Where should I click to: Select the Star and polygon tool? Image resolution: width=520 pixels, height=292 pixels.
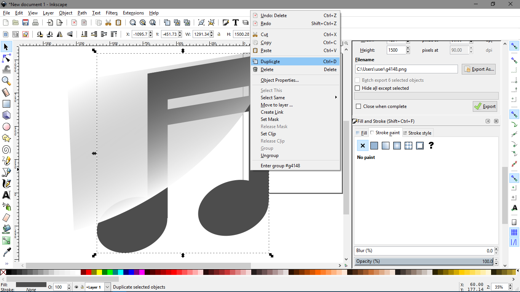[6, 138]
